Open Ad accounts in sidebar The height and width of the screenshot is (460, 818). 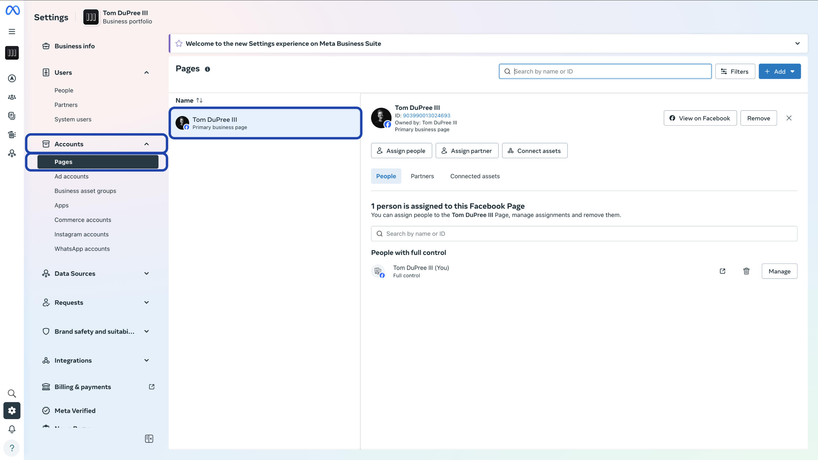(72, 176)
